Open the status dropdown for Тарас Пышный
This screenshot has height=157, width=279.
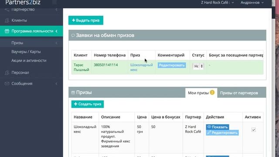(x=198, y=66)
